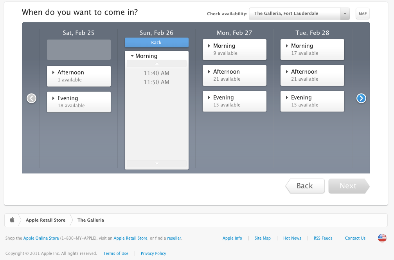This screenshot has height=260, width=394.
Task: Expand Saturday Afternoon, 1 available
Action: pyautogui.click(x=79, y=76)
